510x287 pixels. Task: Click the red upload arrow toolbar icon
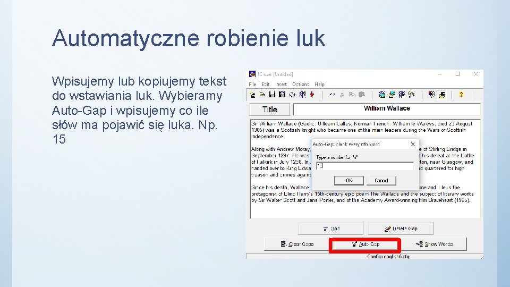click(312, 95)
